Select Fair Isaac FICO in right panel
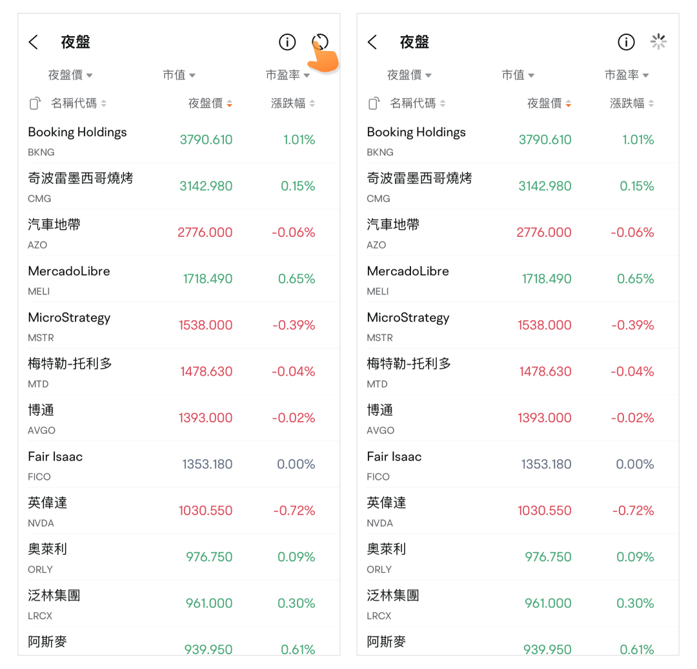697x669 pixels. [394, 464]
